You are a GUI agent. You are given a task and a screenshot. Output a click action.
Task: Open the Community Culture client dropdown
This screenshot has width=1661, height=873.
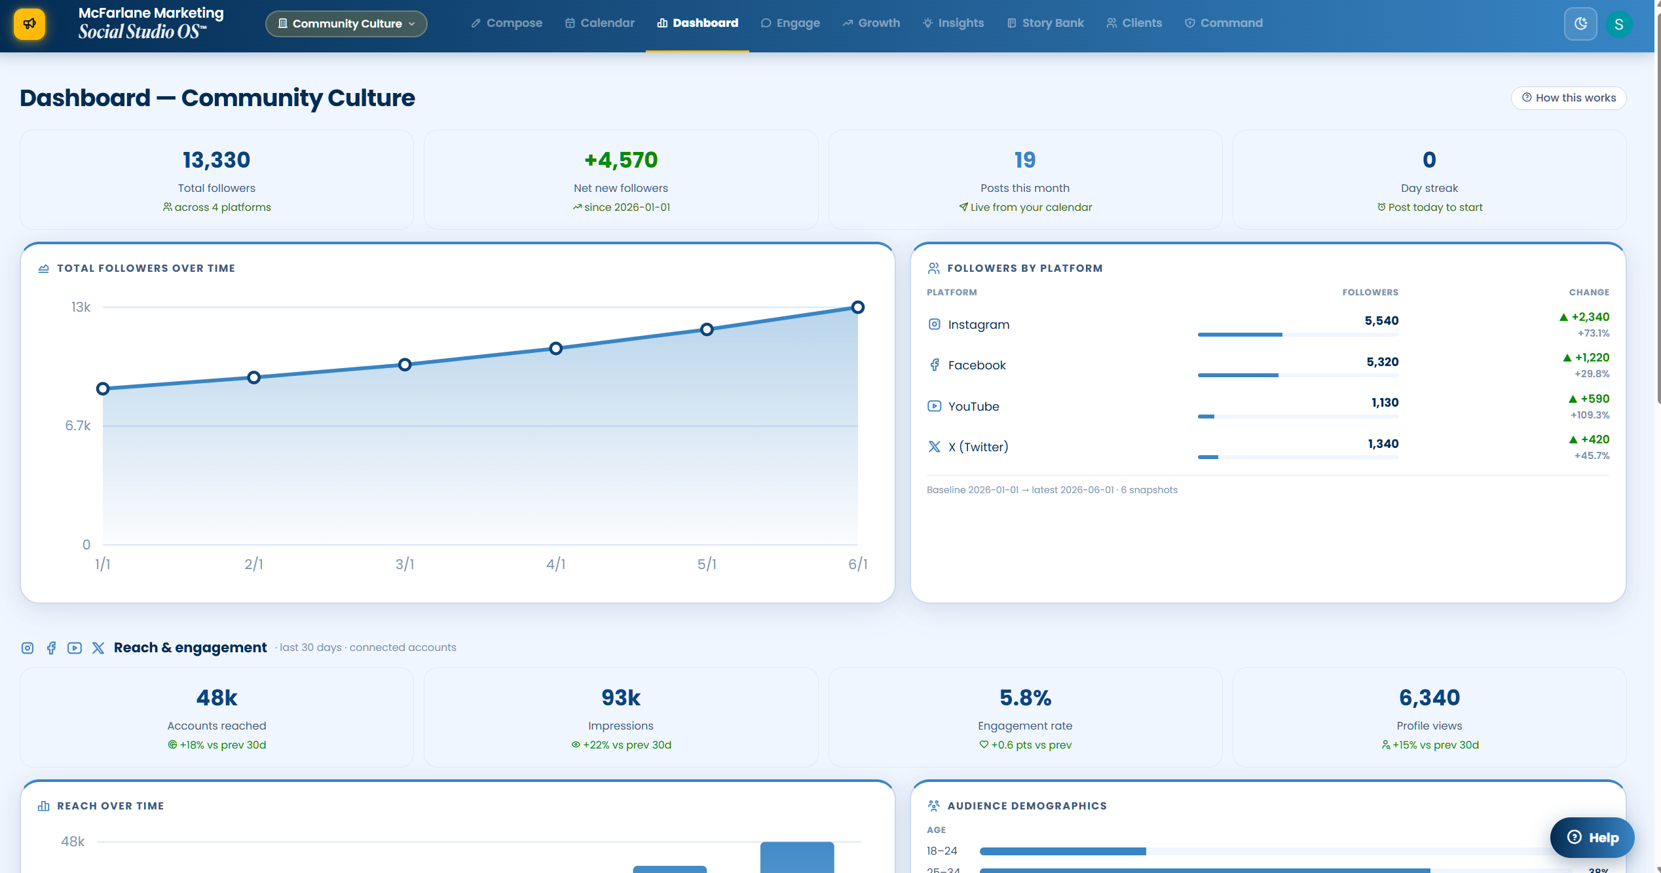click(346, 24)
